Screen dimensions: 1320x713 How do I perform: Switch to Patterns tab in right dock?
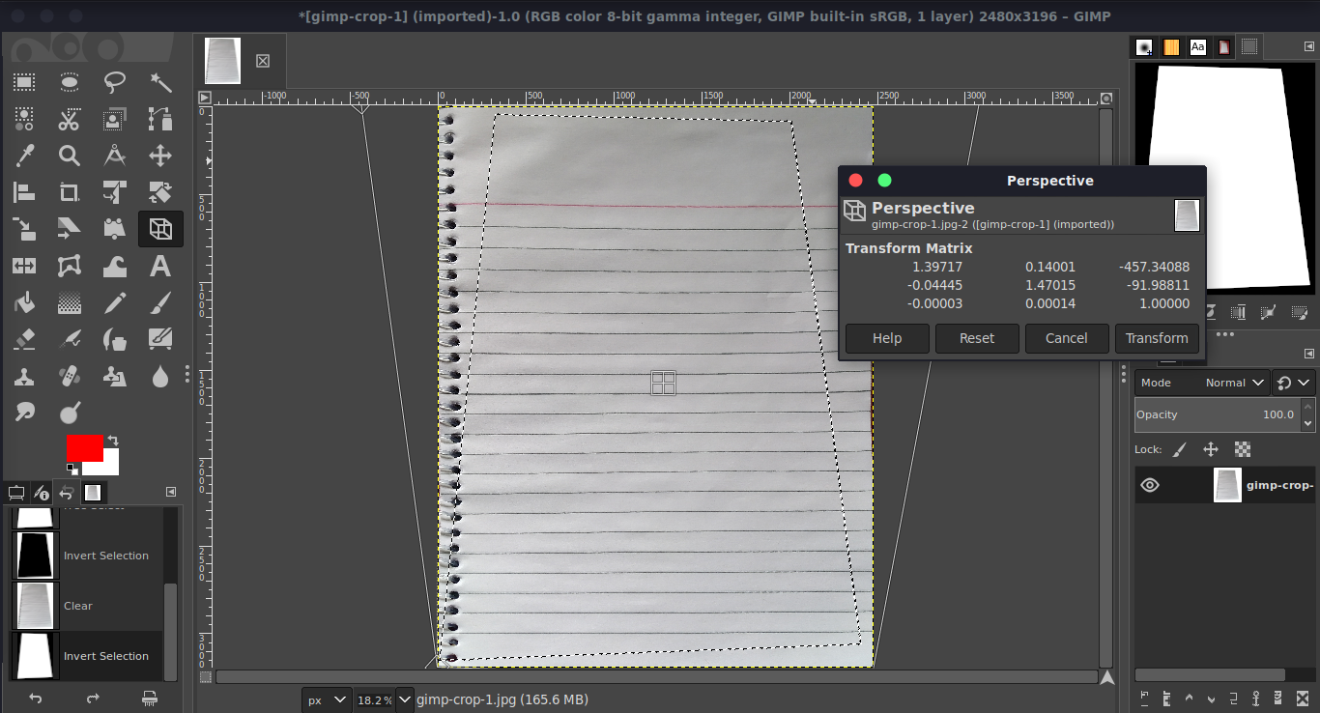(1171, 46)
